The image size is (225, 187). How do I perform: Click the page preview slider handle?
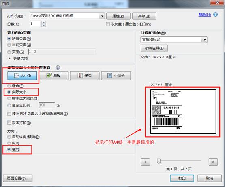pos(159,161)
